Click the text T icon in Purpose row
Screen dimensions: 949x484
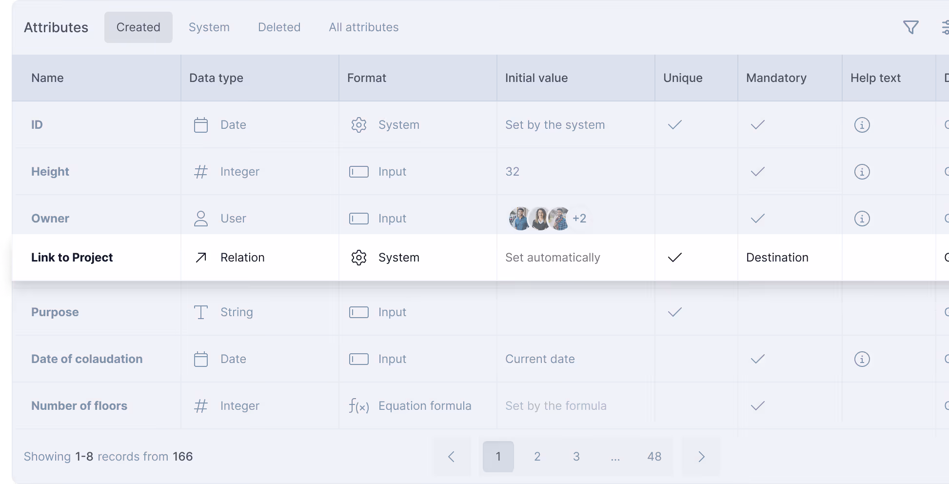coord(201,312)
